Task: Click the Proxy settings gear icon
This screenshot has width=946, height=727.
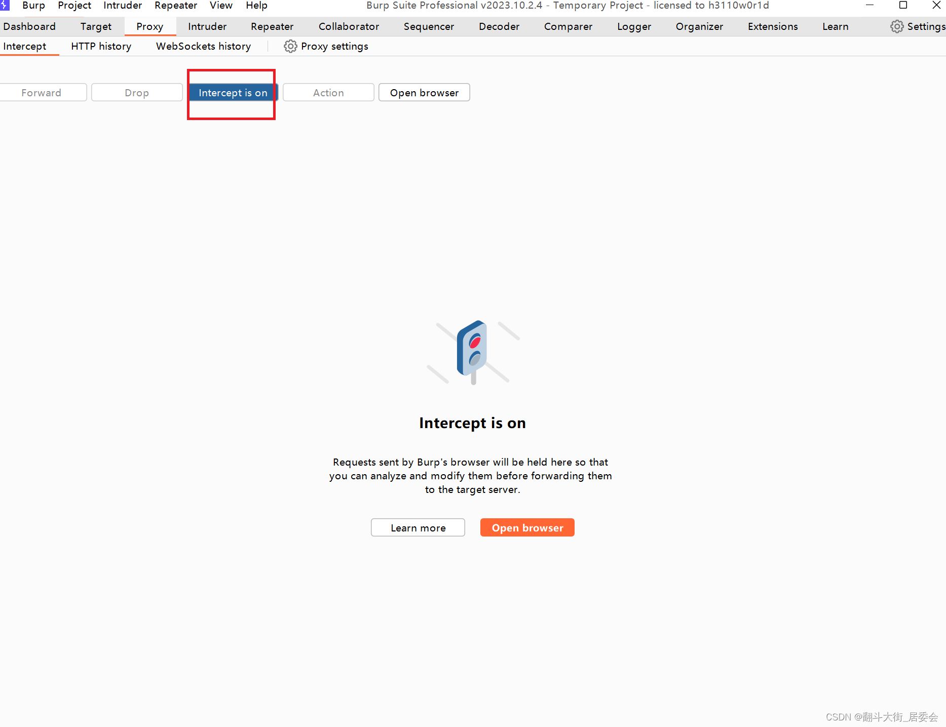Action: [x=290, y=46]
